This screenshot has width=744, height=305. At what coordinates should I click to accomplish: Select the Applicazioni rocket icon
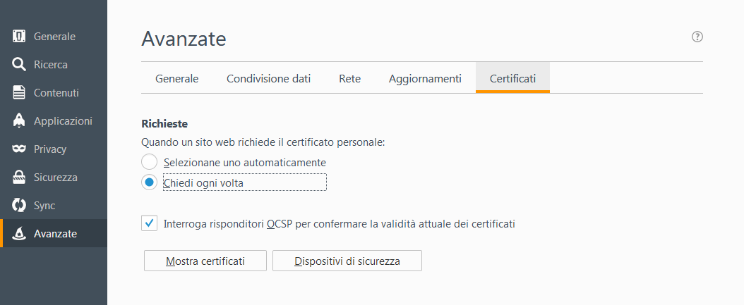(19, 120)
